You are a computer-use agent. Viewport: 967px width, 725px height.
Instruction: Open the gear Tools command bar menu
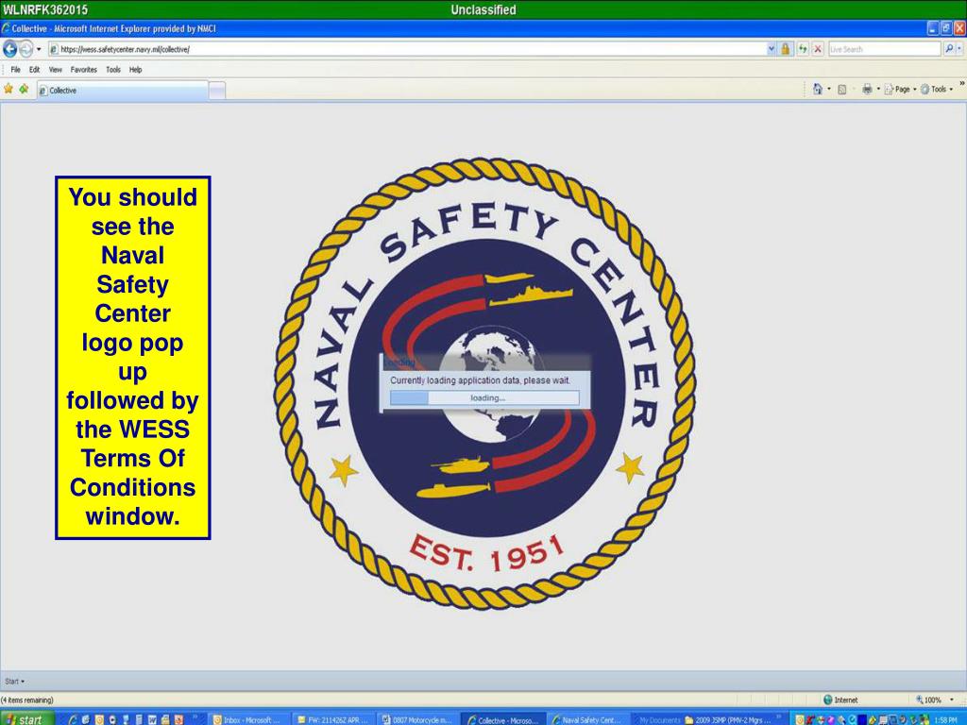(x=937, y=90)
